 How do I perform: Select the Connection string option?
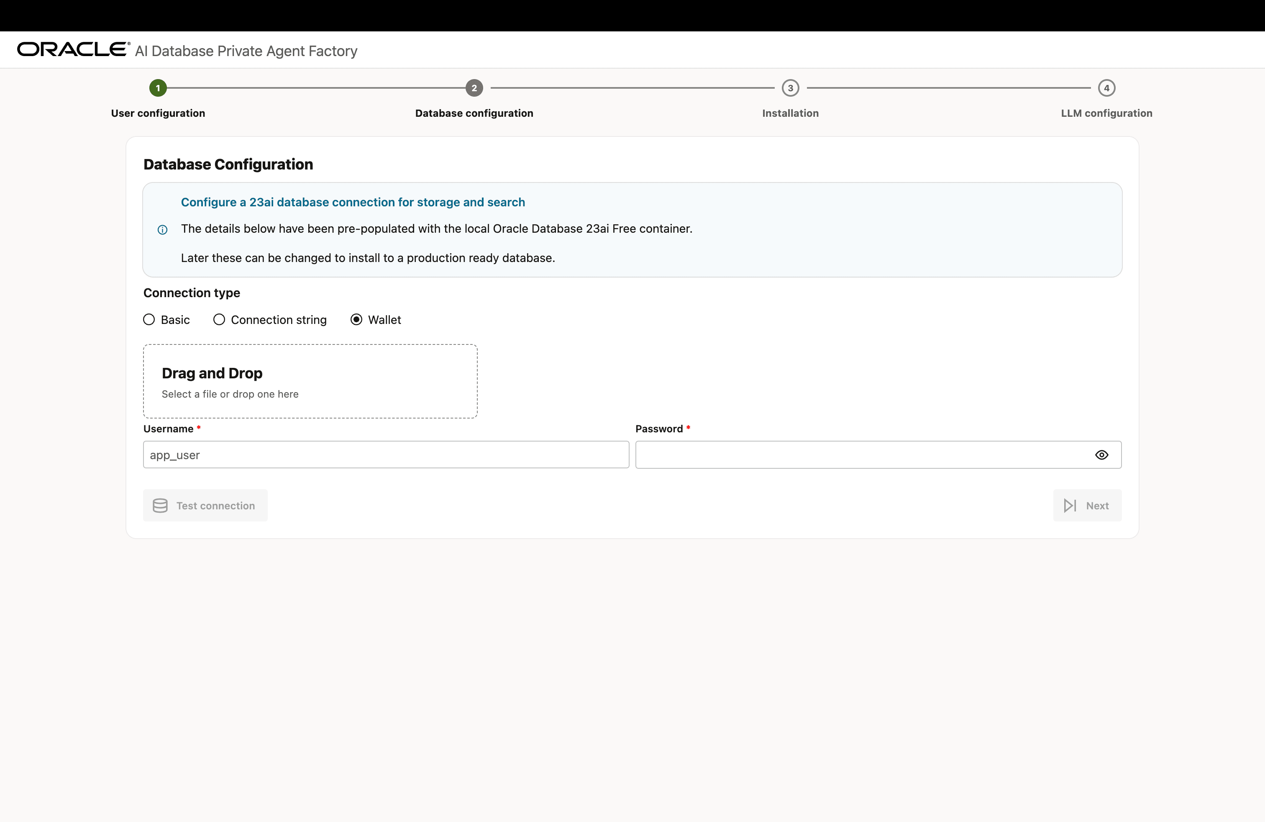tap(218, 319)
